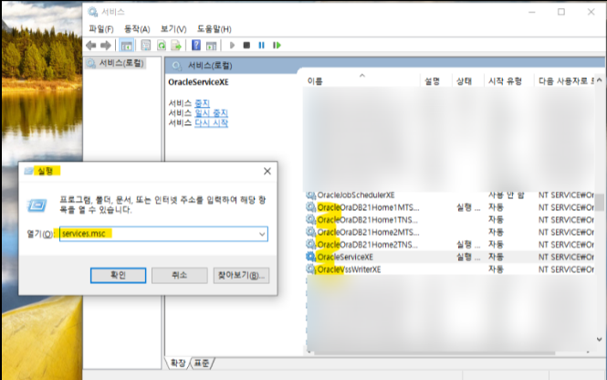Sort by the 이름 column header

361,81
